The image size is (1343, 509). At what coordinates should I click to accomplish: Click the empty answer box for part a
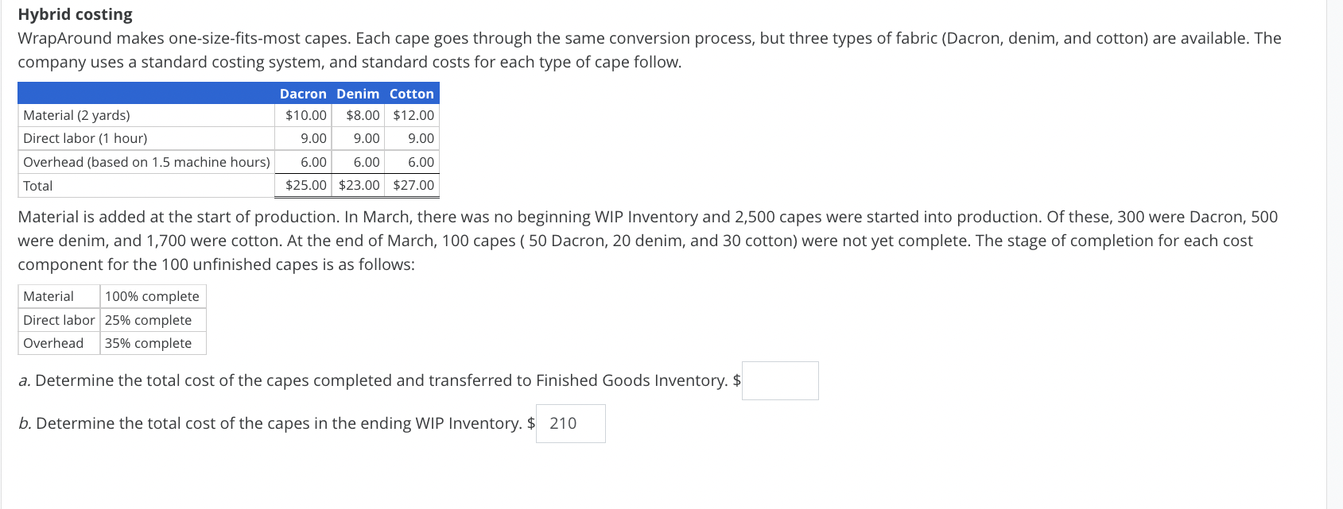tap(780, 380)
